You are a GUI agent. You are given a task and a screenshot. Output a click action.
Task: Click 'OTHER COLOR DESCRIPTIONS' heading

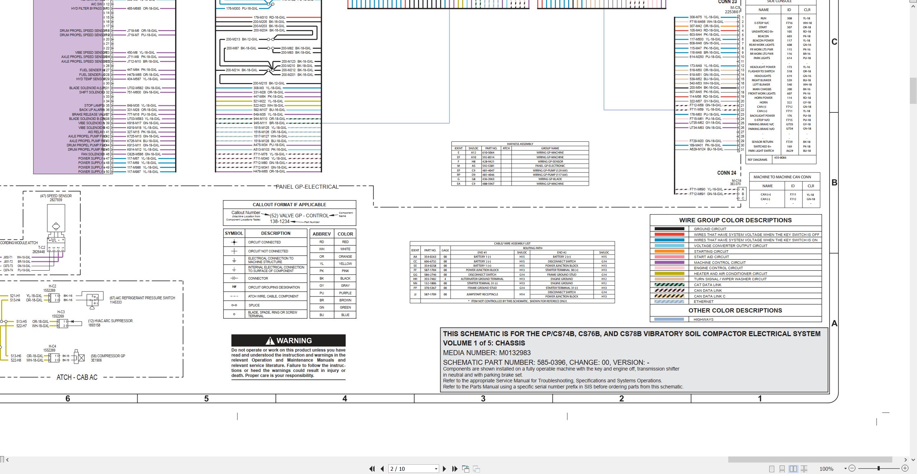(x=735, y=310)
